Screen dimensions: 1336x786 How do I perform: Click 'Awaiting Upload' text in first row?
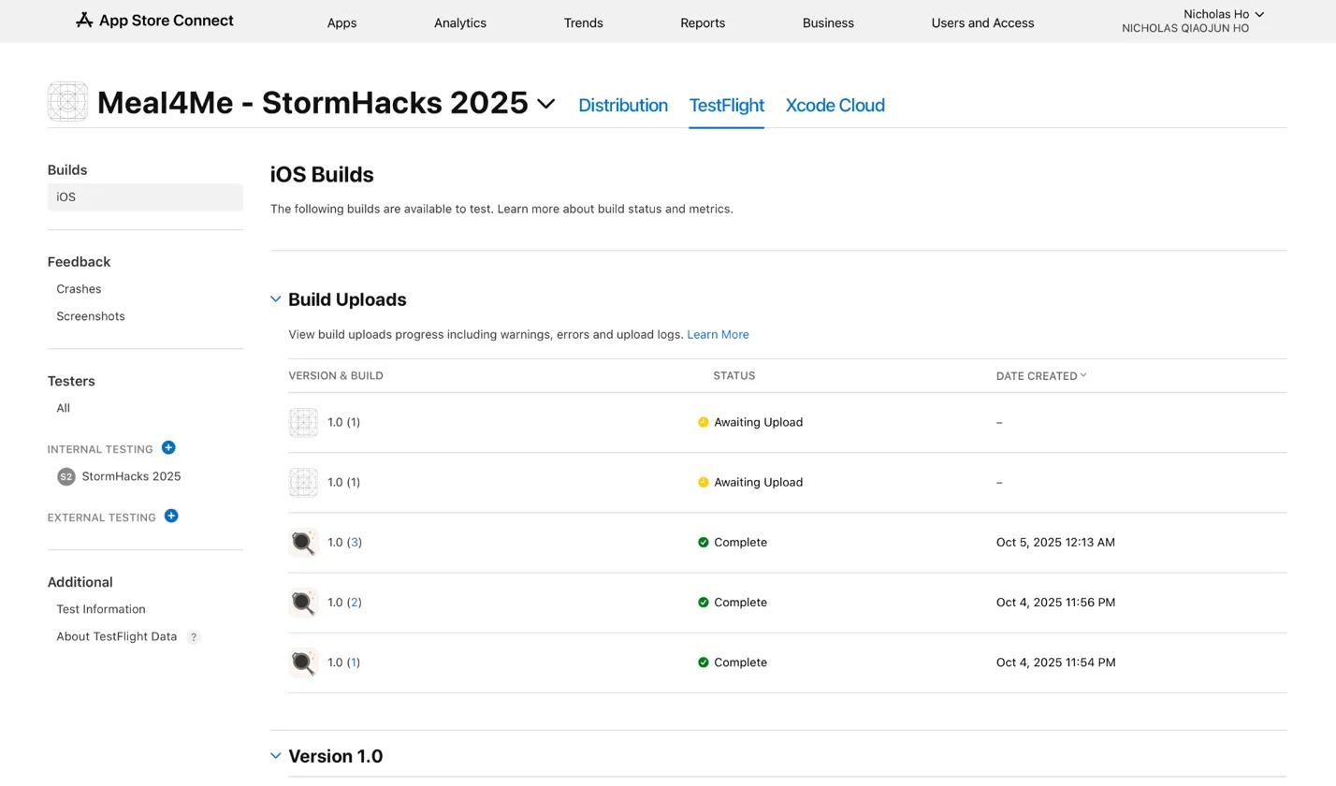pos(759,423)
